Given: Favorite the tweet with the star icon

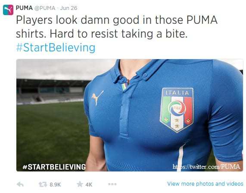Looking at the screenshot, I should pyautogui.click(x=80, y=184).
